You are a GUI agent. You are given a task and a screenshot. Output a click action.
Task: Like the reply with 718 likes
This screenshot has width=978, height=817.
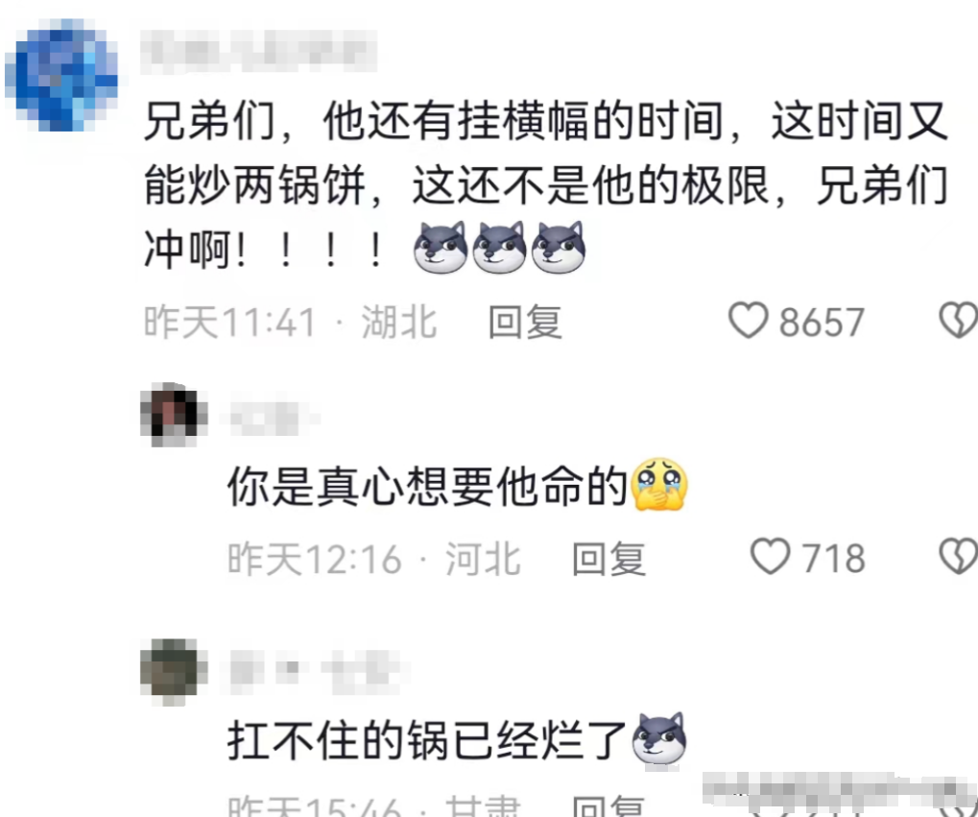point(770,557)
